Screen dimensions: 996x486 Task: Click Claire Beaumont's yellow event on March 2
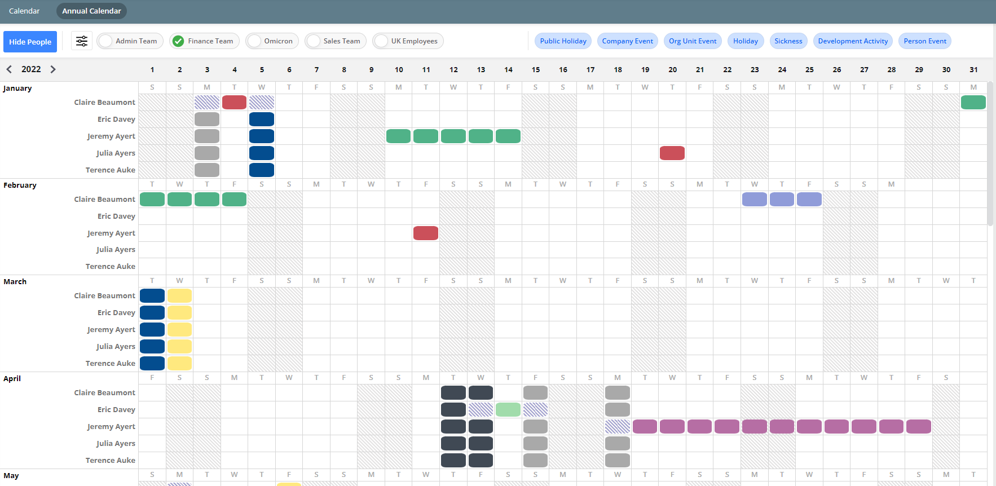tap(179, 296)
